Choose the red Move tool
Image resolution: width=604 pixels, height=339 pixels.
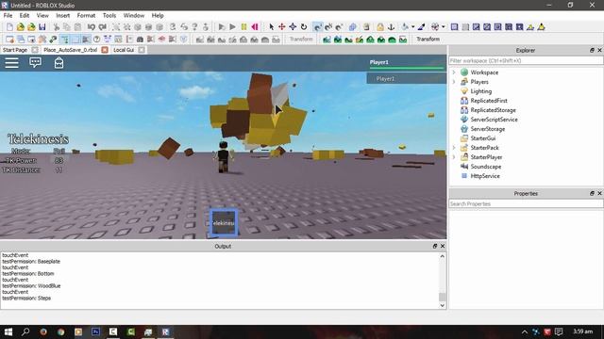pyautogui.click(x=282, y=27)
